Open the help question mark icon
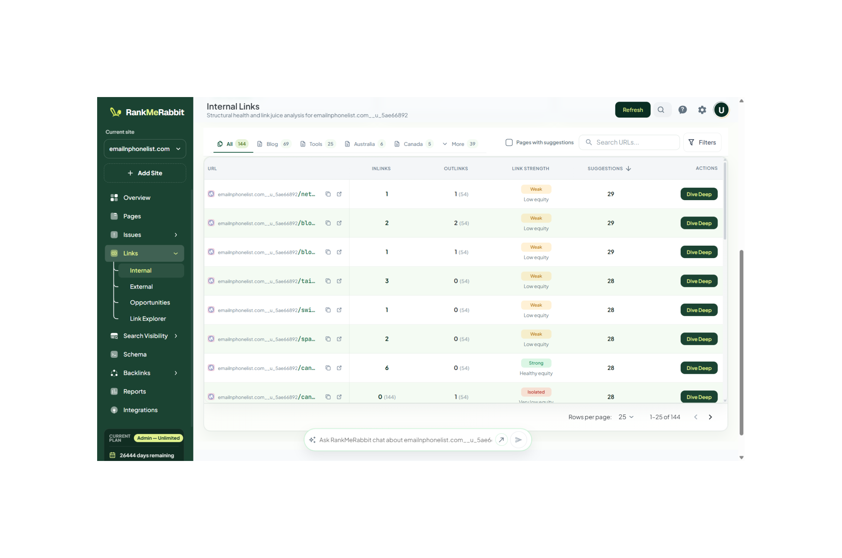This screenshot has height=558, width=842. pos(682,110)
